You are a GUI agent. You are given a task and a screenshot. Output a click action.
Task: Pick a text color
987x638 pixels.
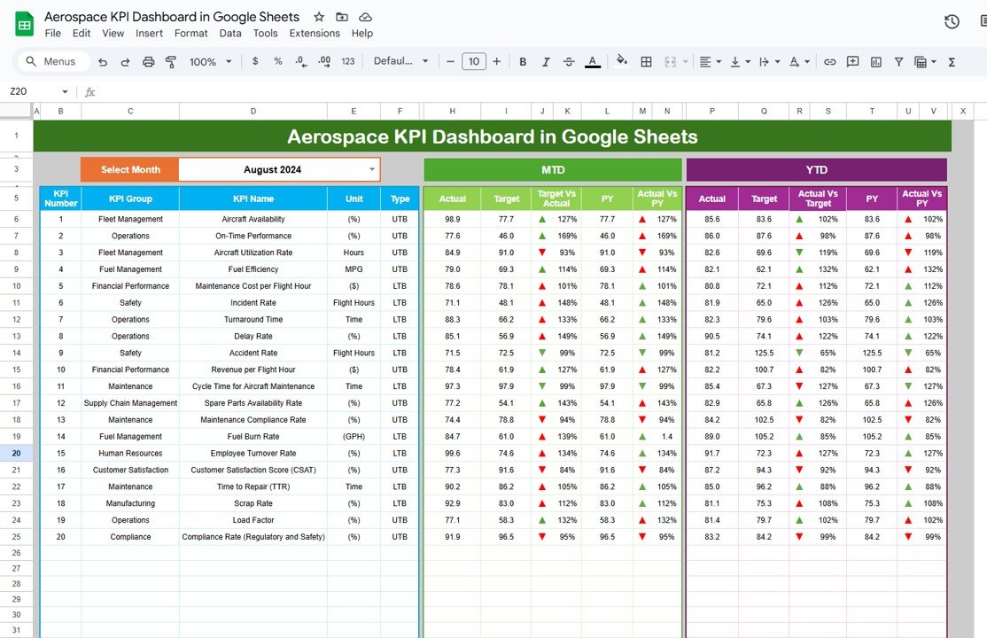pyautogui.click(x=593, y=62)
